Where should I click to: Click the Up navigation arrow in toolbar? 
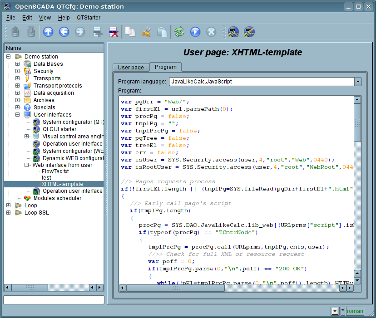[48, 32]
